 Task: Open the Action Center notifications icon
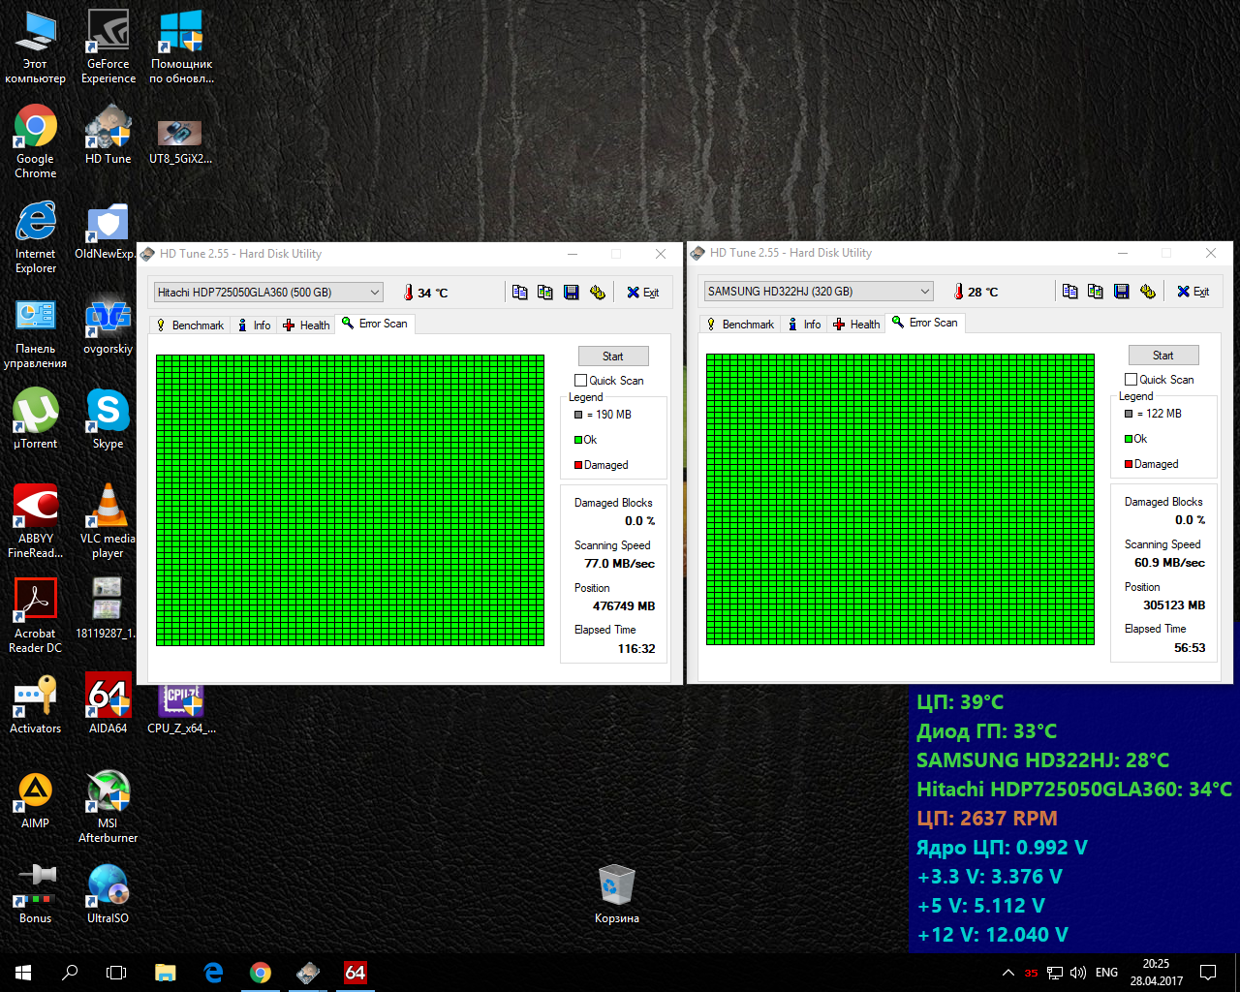pos(1208,973)
